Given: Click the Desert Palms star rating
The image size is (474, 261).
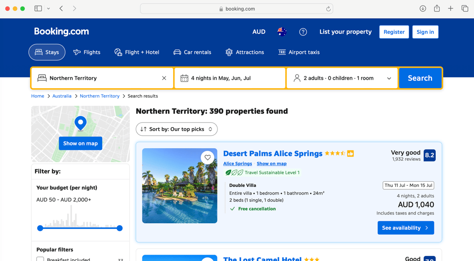Looking at the screenshot, I should coord(335,153).
